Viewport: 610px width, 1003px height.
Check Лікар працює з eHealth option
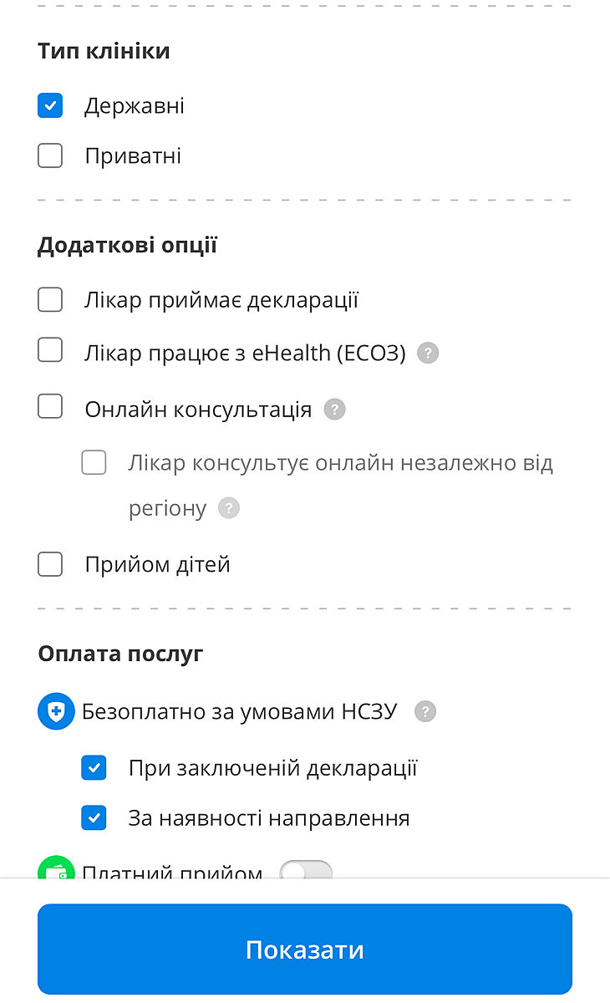pyautogui.click(x=50, y=350)
